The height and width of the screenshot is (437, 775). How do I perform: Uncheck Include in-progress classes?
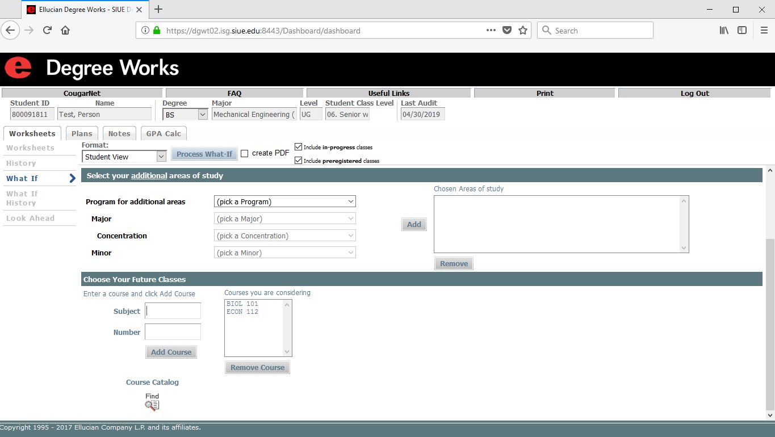pyautogui.click(x=299, y=147)
